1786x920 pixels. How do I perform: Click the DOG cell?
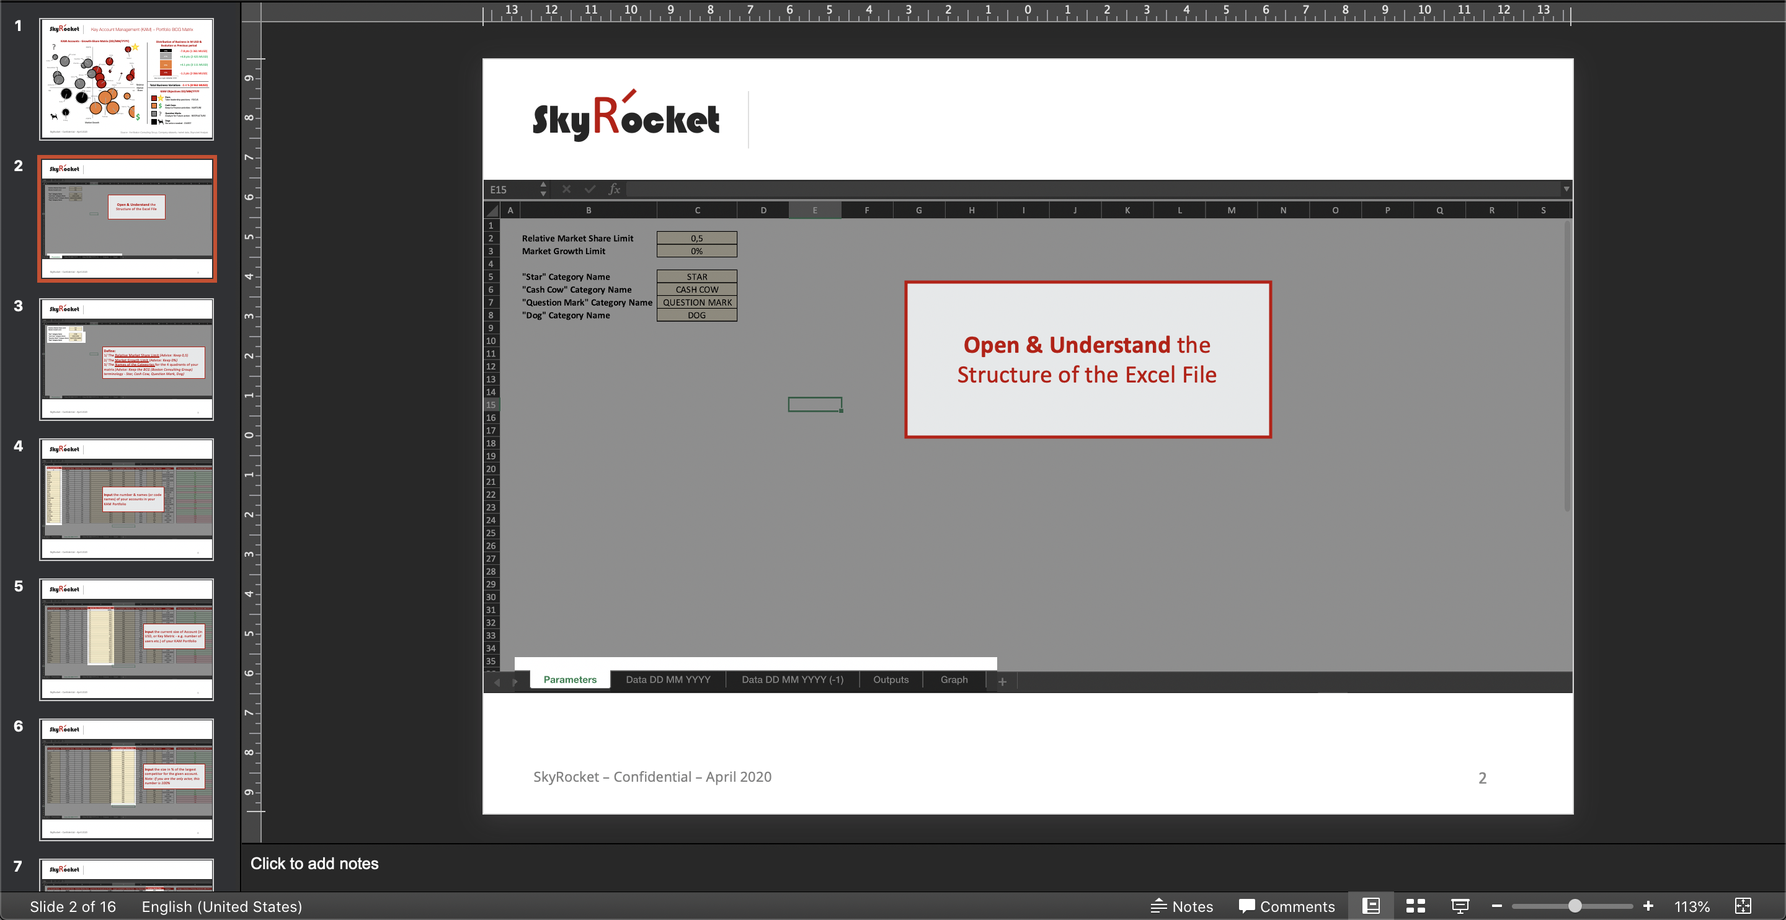tap(697, 315)
